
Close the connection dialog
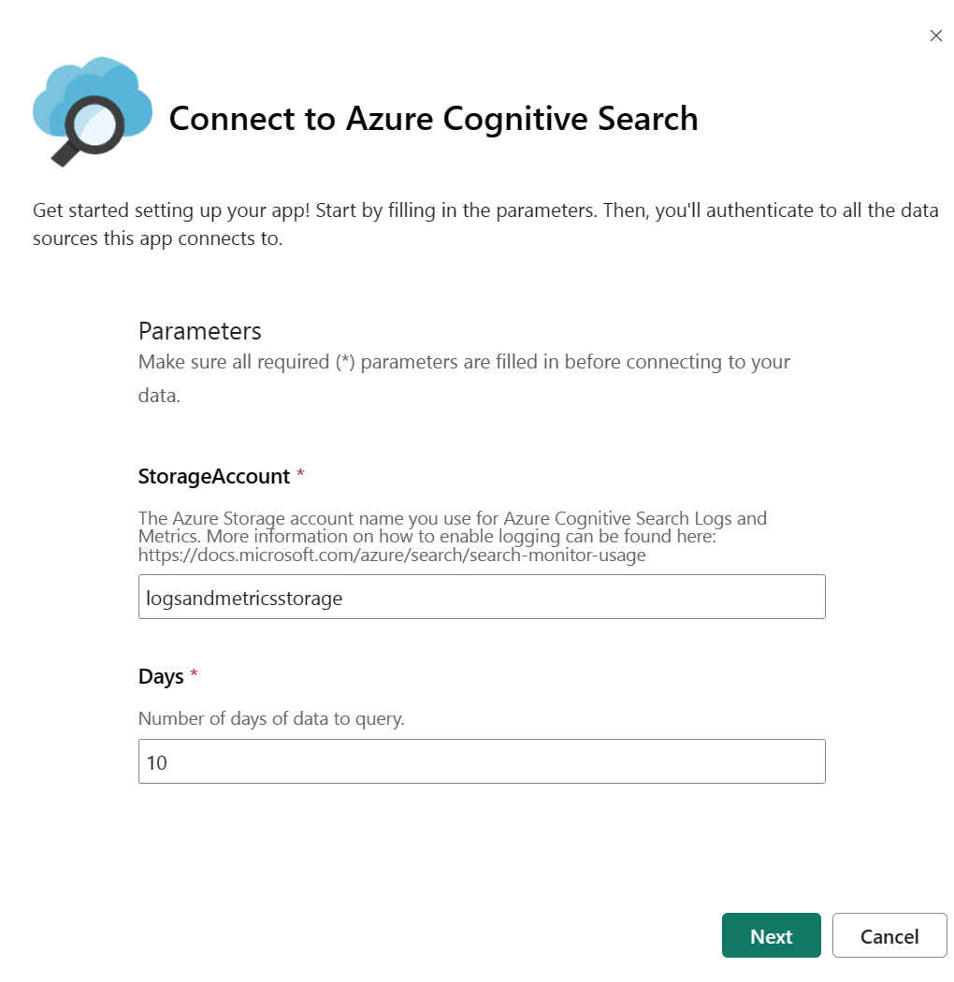(x=936, y=36)
